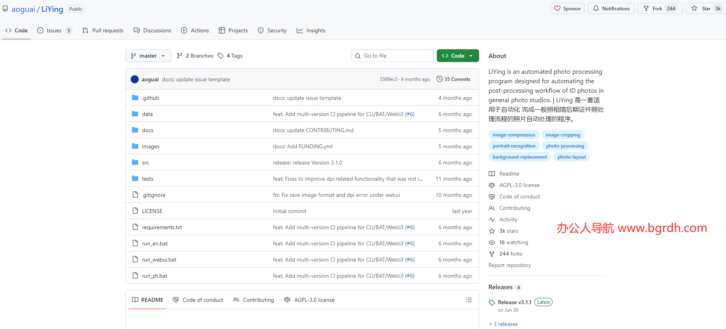Click the book icon beside Readme
This screenshot has width=726, height=329.
492,174
